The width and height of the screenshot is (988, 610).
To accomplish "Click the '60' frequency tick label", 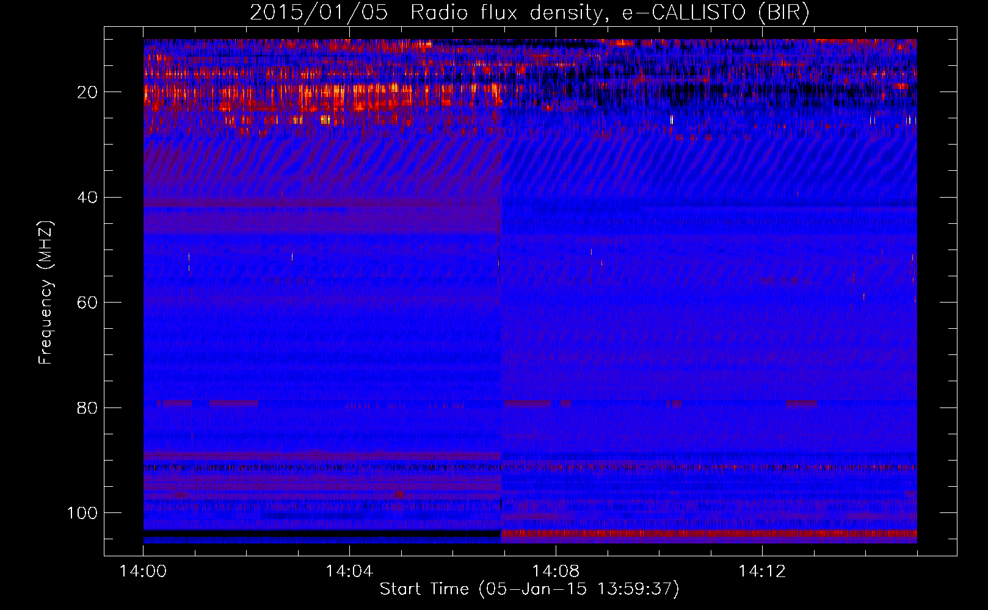I will point(87,303).
